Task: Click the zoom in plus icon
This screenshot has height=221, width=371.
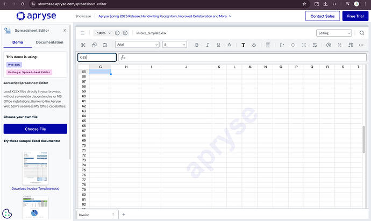Action: [125, 33]
